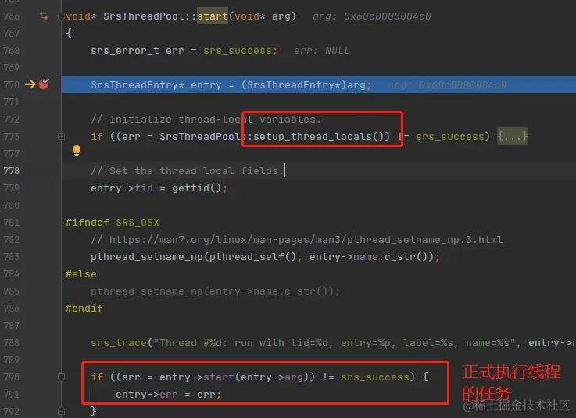The image size is (576, 418).
Task: Click line number 779 in the gutter
Action: click(12, 188)
